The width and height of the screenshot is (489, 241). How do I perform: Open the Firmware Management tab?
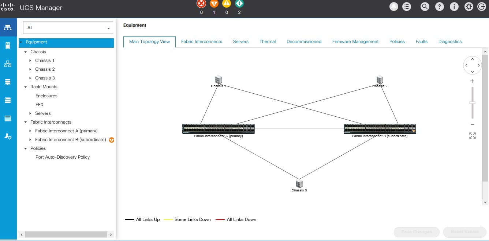(x=355, y=42)
